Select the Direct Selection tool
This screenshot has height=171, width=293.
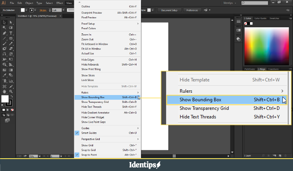[11, 22]
